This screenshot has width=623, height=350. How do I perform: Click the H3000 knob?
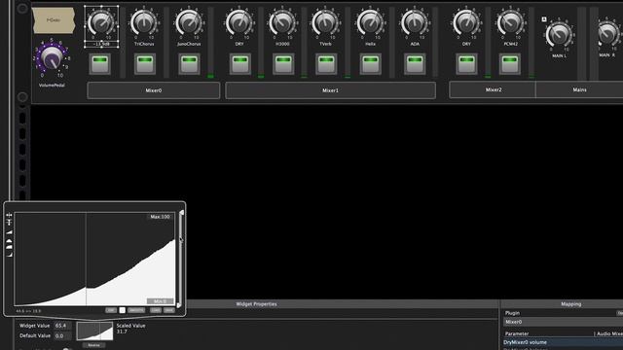click(282, 23)
